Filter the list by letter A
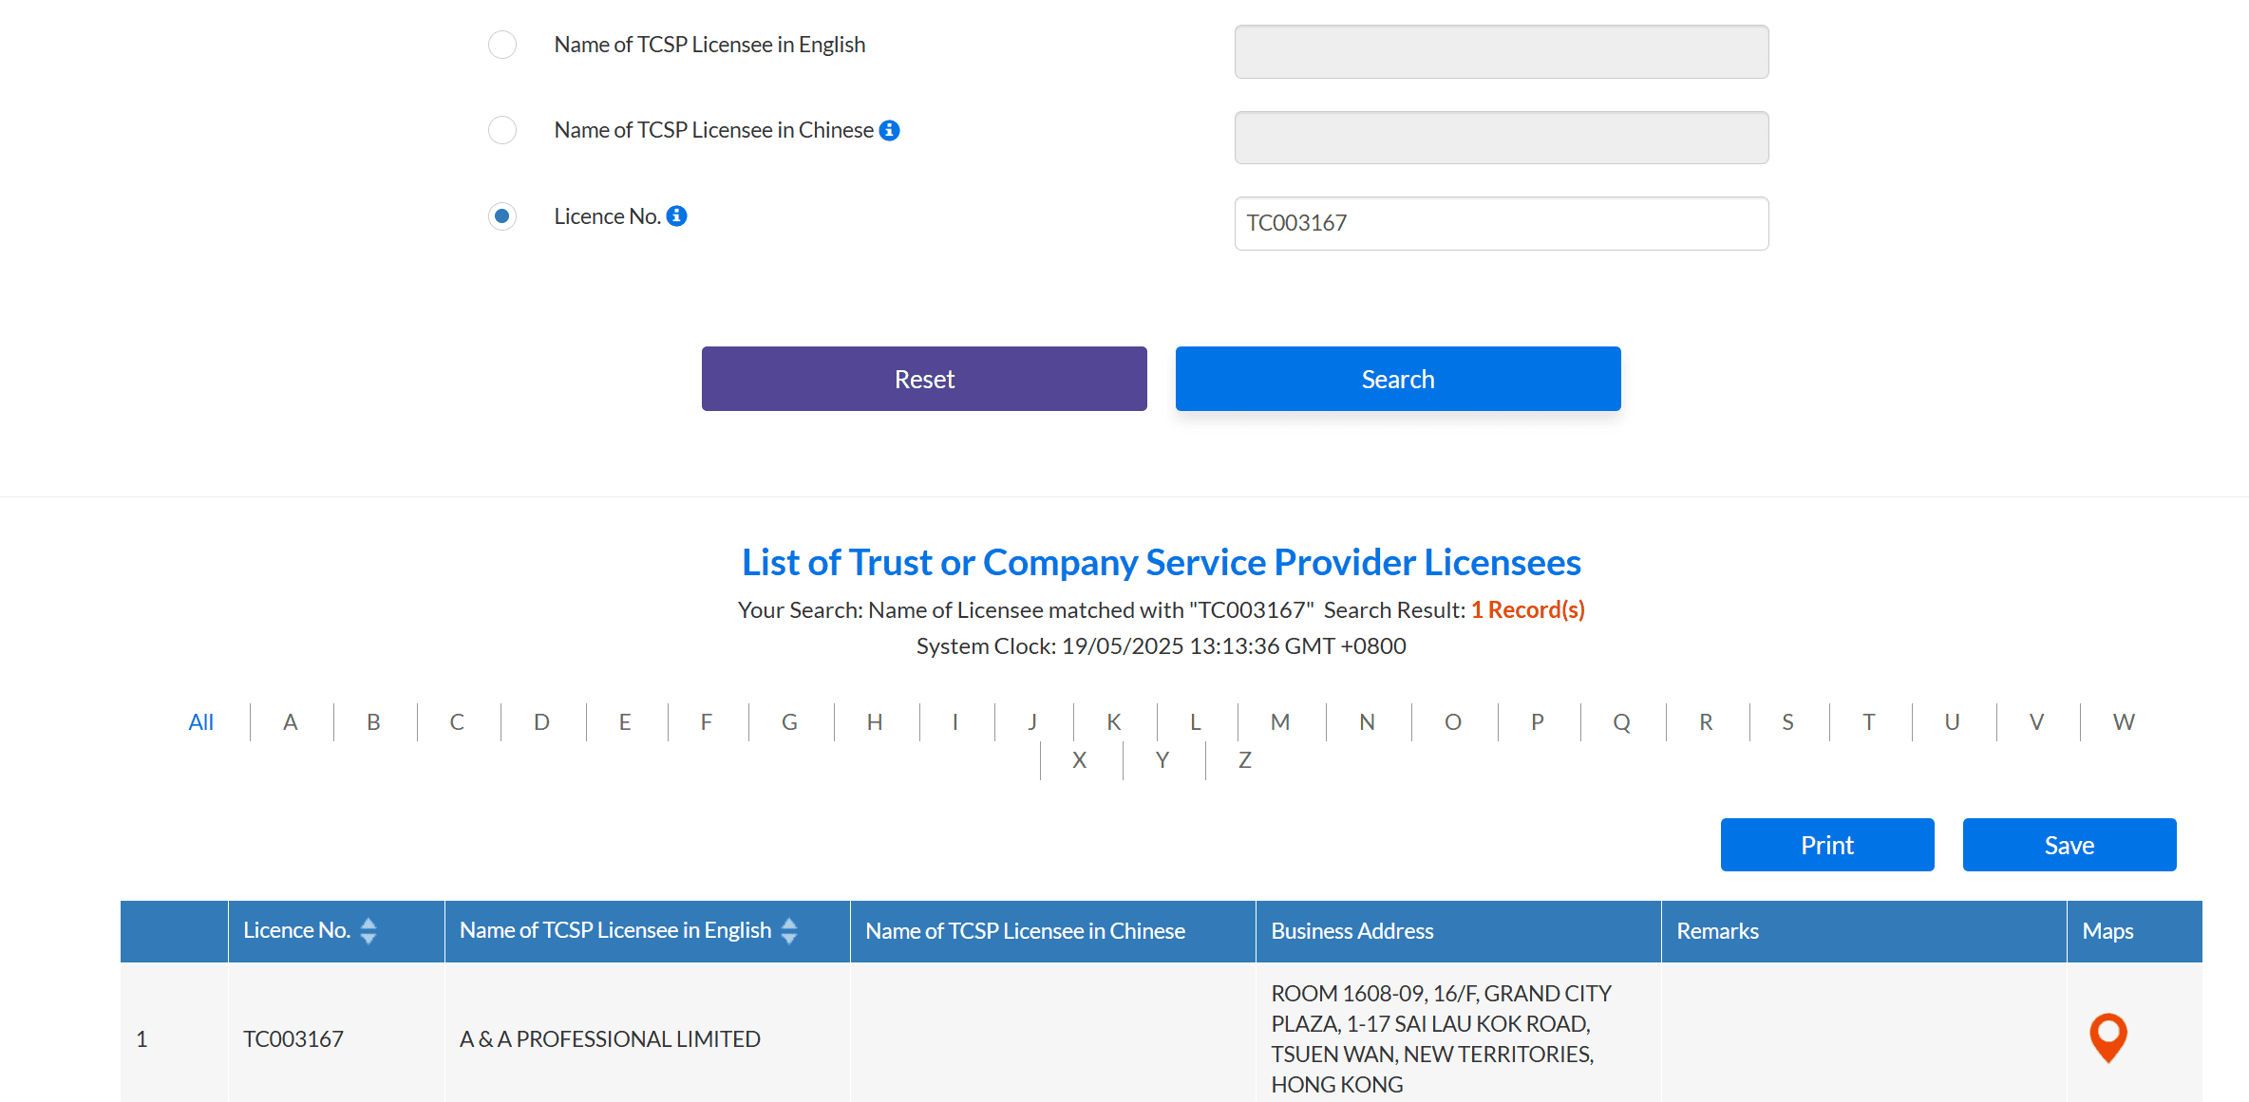This screenshot has width=2249, height=1102. click(x=291, y=722)
